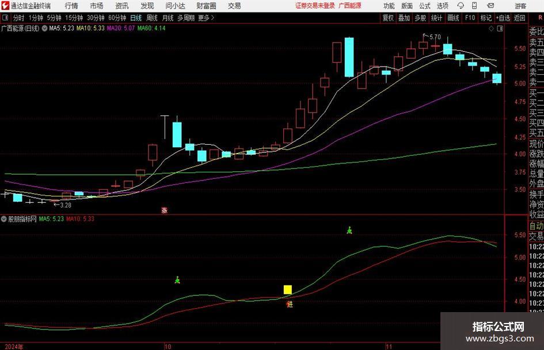This screenshot has width=544, height=350.
Task: Toggle the side panel icon beside the diamond
Action: (500, 29)
